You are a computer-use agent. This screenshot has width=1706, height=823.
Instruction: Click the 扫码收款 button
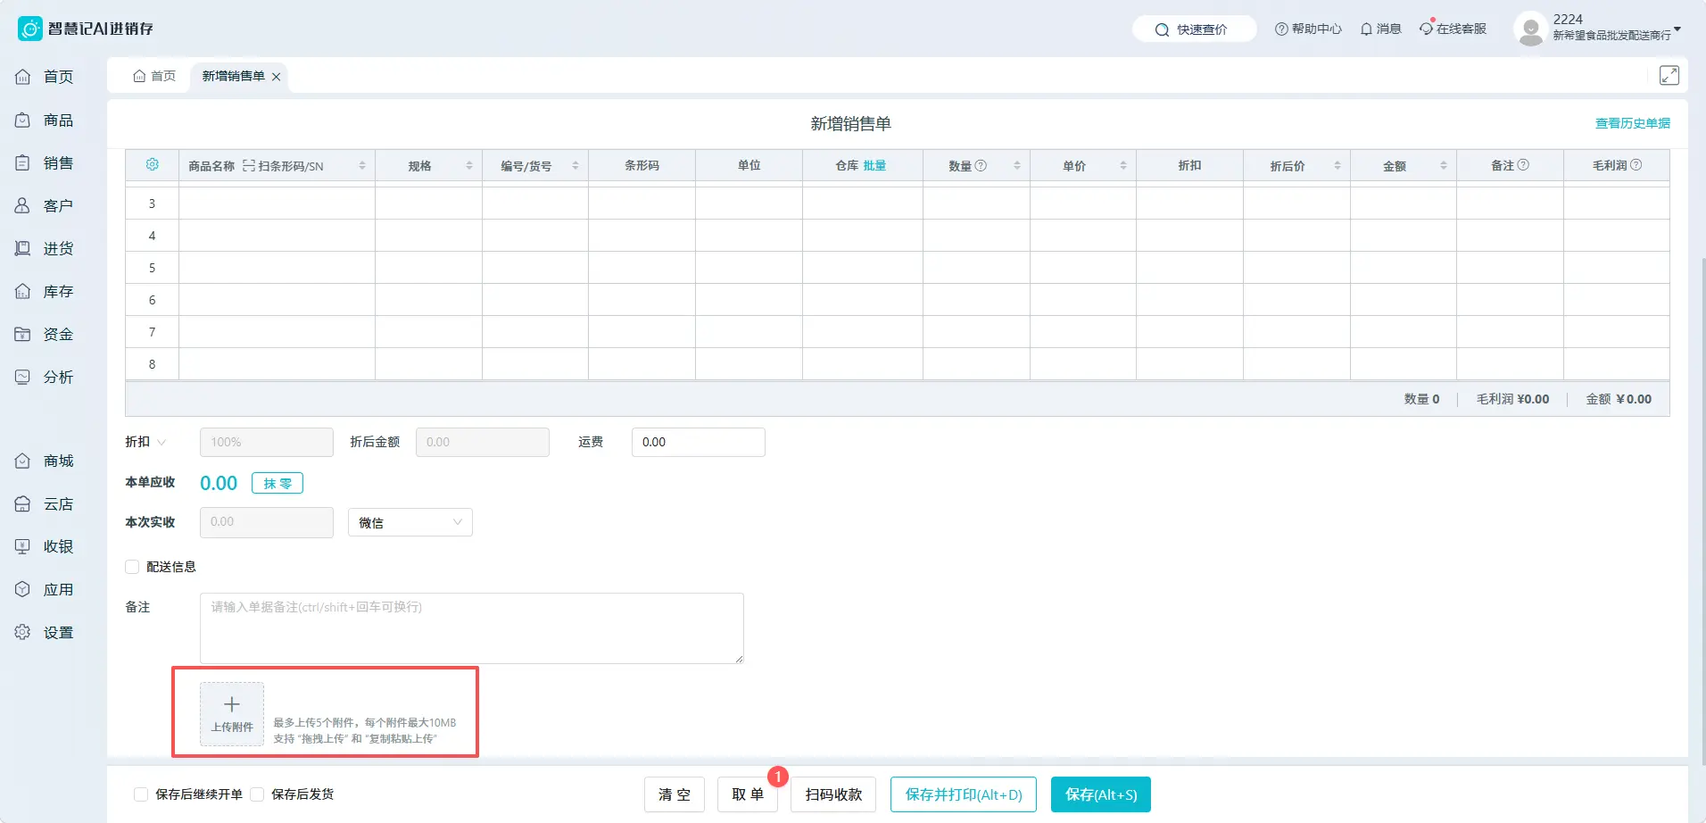[x=833, y=794]
